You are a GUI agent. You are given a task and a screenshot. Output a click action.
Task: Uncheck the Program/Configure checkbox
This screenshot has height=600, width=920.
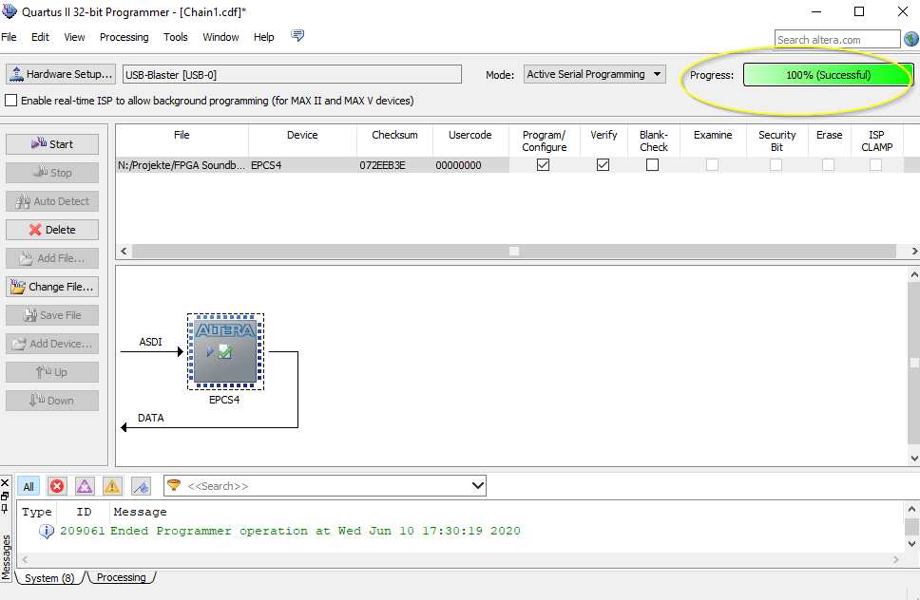point(544,164)
